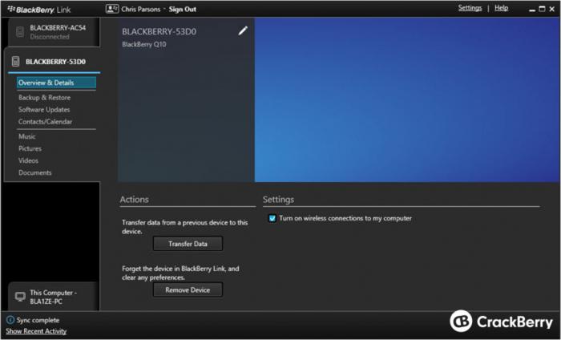Screen dimensions: 561x340
Task: Select Music in the sidebar
Action: 26,136
